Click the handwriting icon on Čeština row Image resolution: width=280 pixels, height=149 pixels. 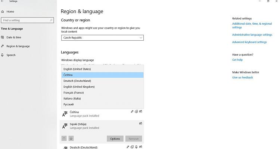[140, 111]
